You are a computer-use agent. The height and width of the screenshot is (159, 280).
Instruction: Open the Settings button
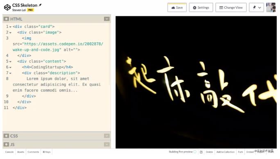(x=201, y=7)
